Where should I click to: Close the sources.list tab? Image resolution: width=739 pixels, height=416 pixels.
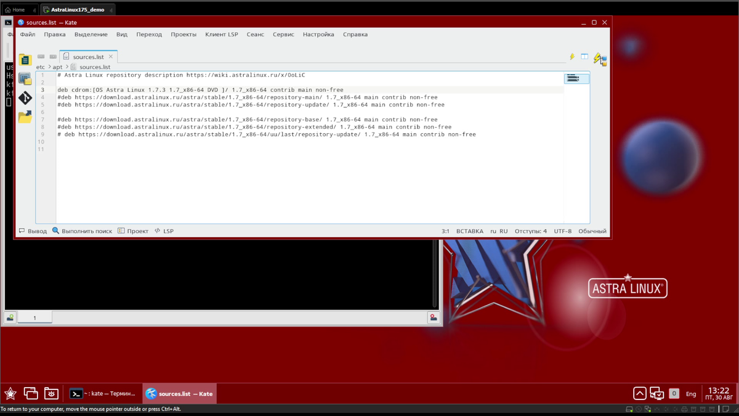click(111, 57)
